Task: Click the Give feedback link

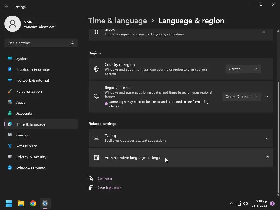Action: tap(109, 188)
